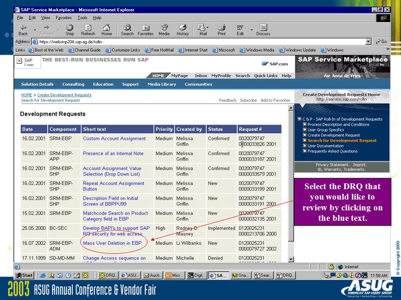Open the Edit button dropdown arrow

[251, 30]
